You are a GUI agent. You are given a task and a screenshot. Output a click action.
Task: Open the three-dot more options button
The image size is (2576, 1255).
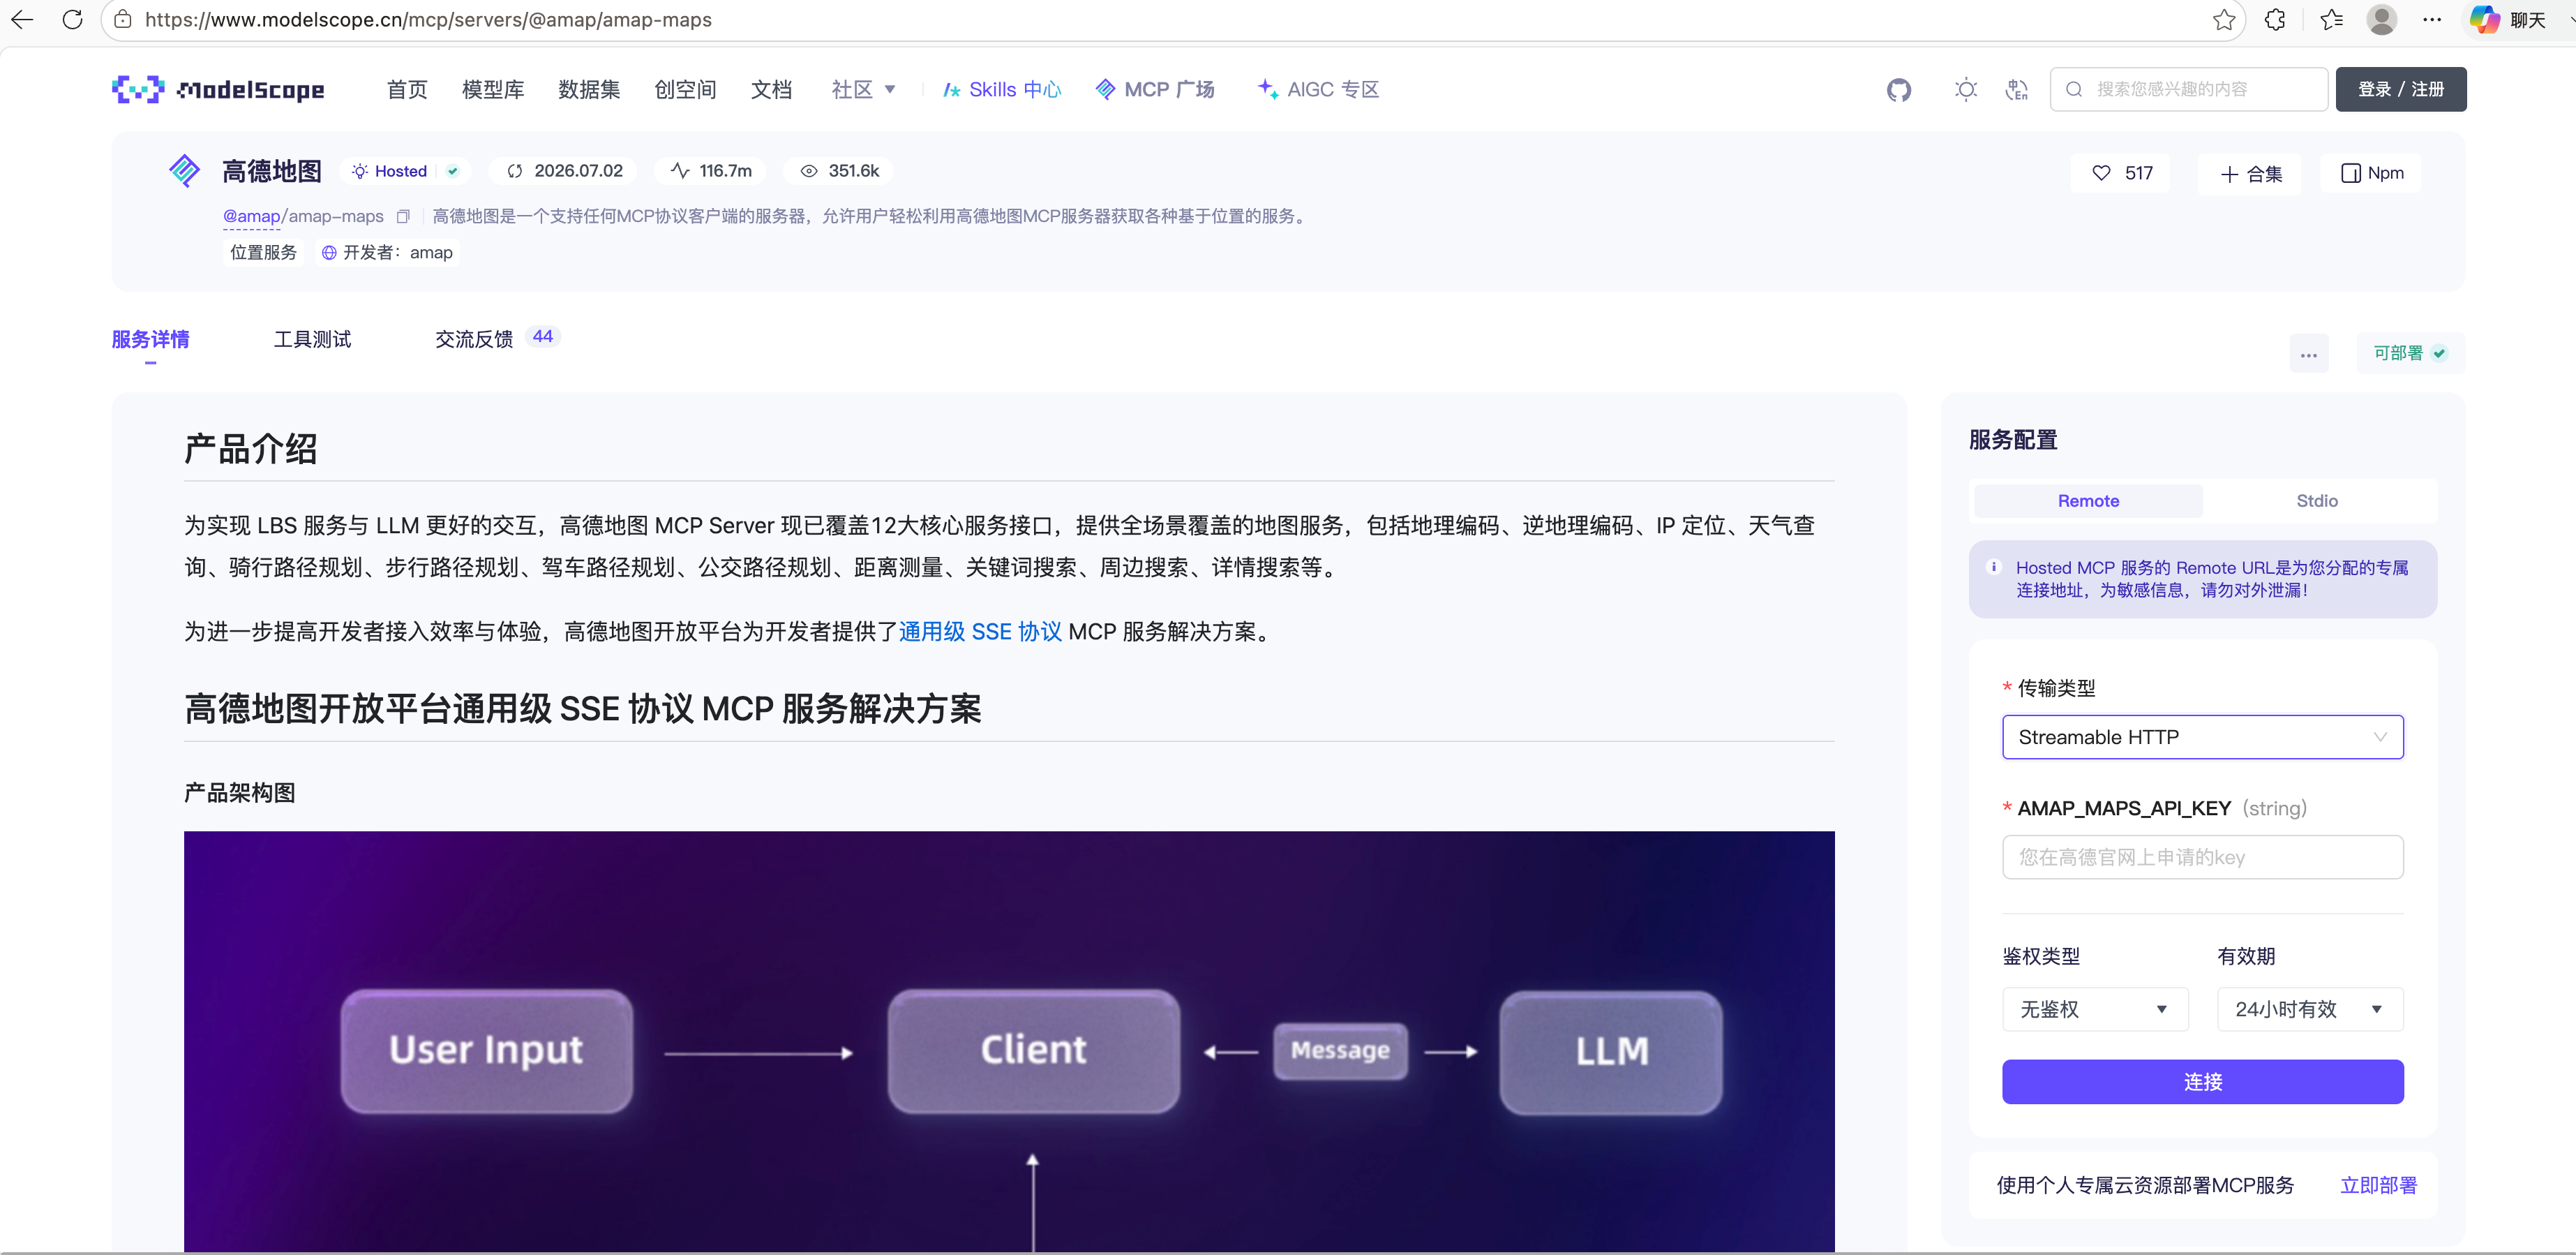pyautogui.click(x=2308, y=354)
